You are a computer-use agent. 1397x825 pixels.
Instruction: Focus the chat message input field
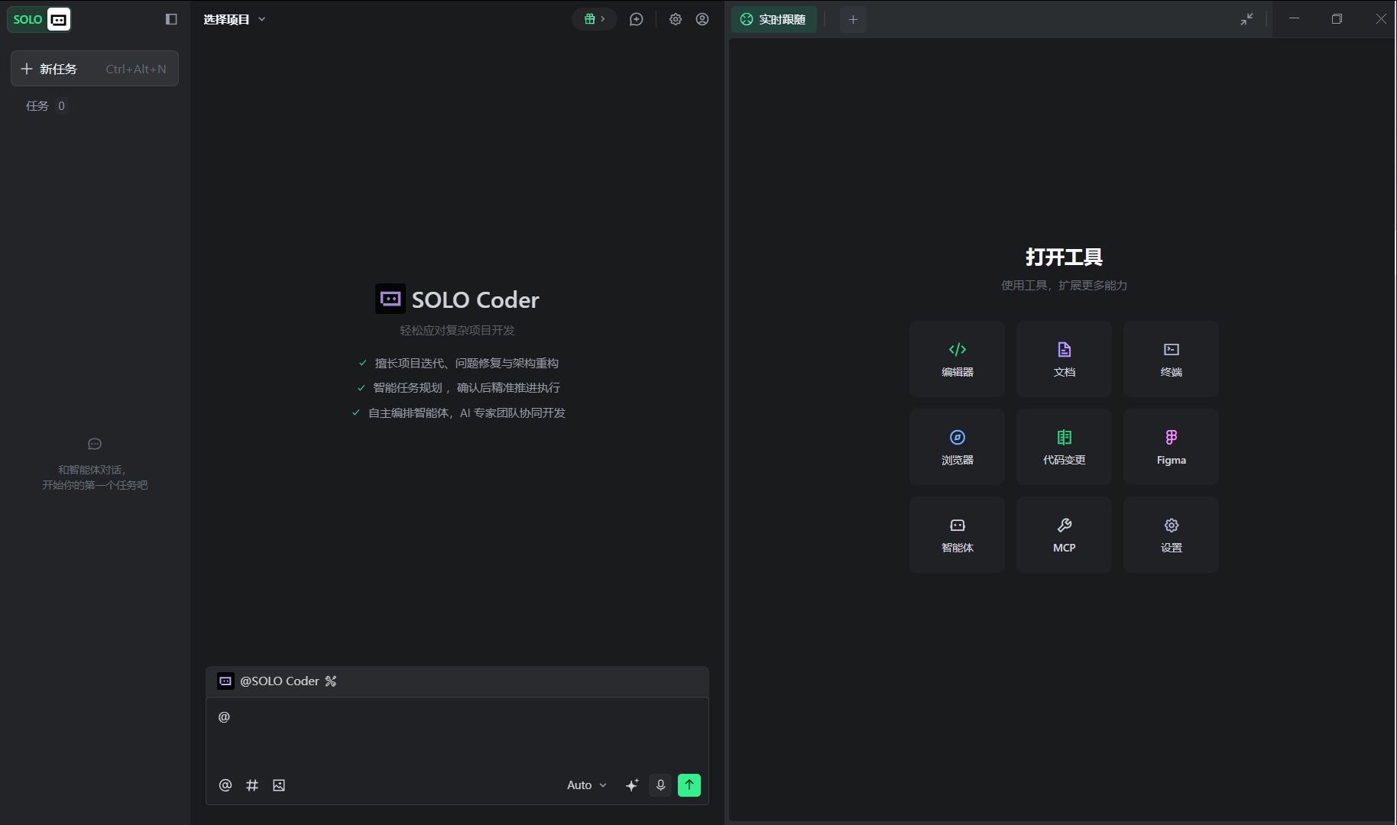pos(457,733)
